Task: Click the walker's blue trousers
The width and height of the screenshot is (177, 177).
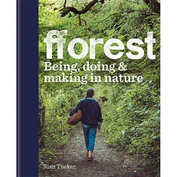Action: point(90,138)
